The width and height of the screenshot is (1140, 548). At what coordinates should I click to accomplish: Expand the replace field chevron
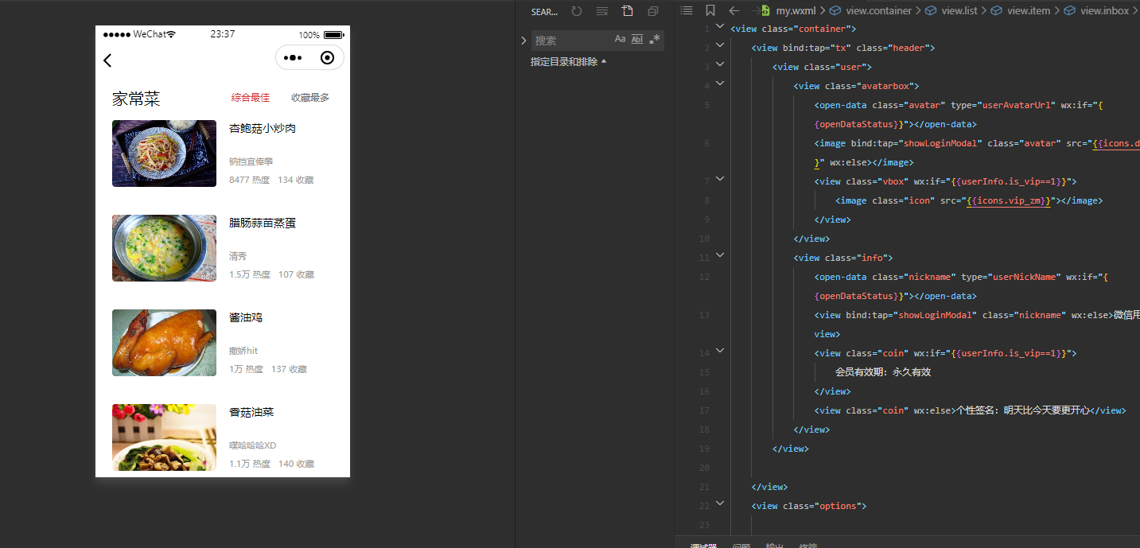coord(523,40)
